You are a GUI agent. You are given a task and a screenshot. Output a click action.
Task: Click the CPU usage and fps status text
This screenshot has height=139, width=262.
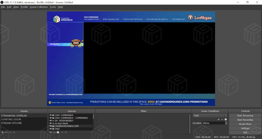click(x=244, y=137)
